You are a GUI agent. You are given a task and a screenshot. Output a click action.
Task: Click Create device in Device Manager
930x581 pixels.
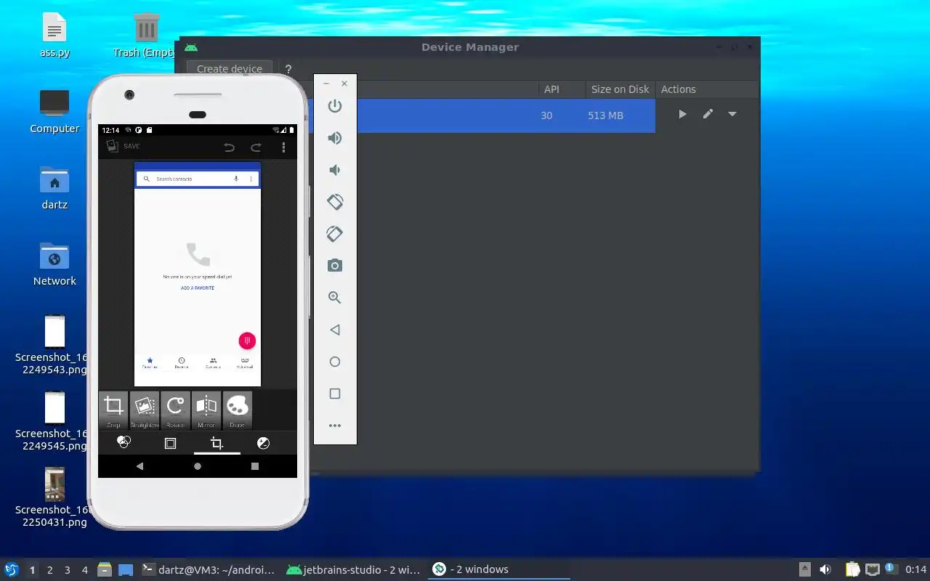230,69
